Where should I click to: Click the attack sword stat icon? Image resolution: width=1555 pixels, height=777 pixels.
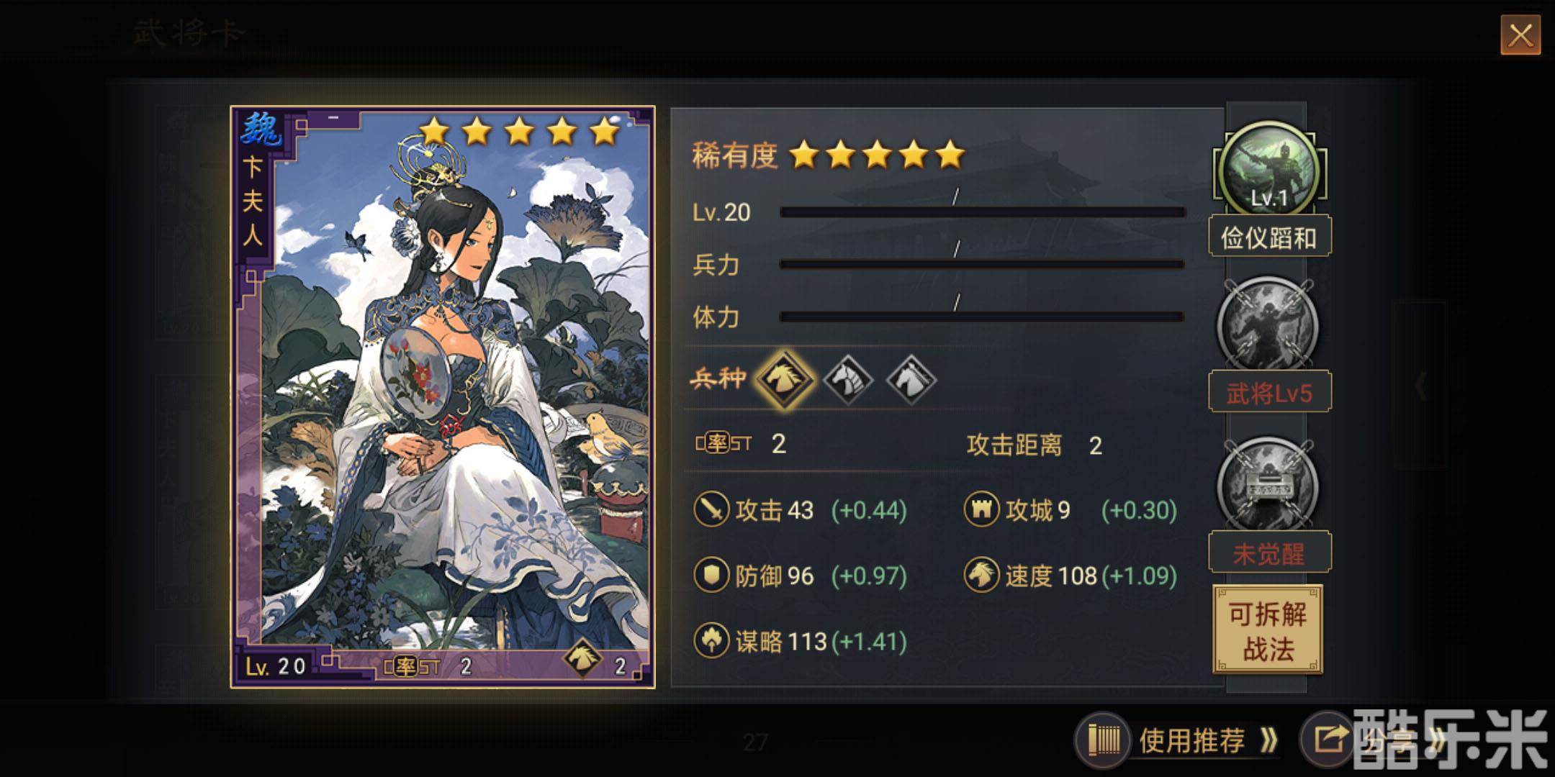click(711, 509)
